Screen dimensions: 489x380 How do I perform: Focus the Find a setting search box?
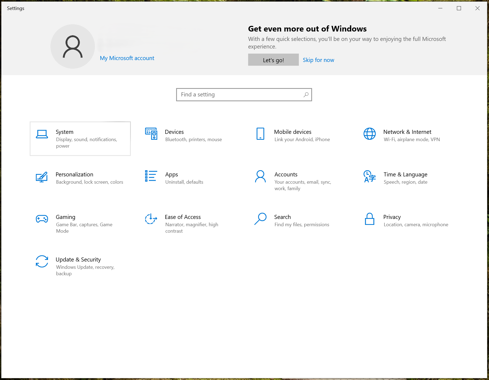pos(244,95)
